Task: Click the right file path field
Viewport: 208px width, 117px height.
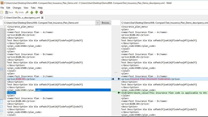Action: (164, 23)
